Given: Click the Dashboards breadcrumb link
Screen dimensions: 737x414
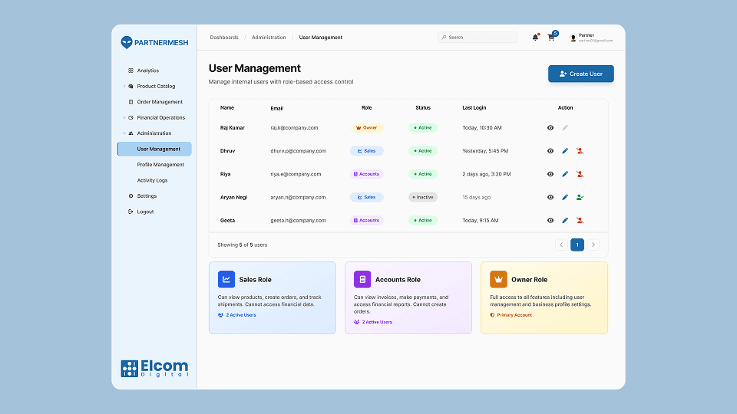Looking at the screenshot, I should click(224, 38).
